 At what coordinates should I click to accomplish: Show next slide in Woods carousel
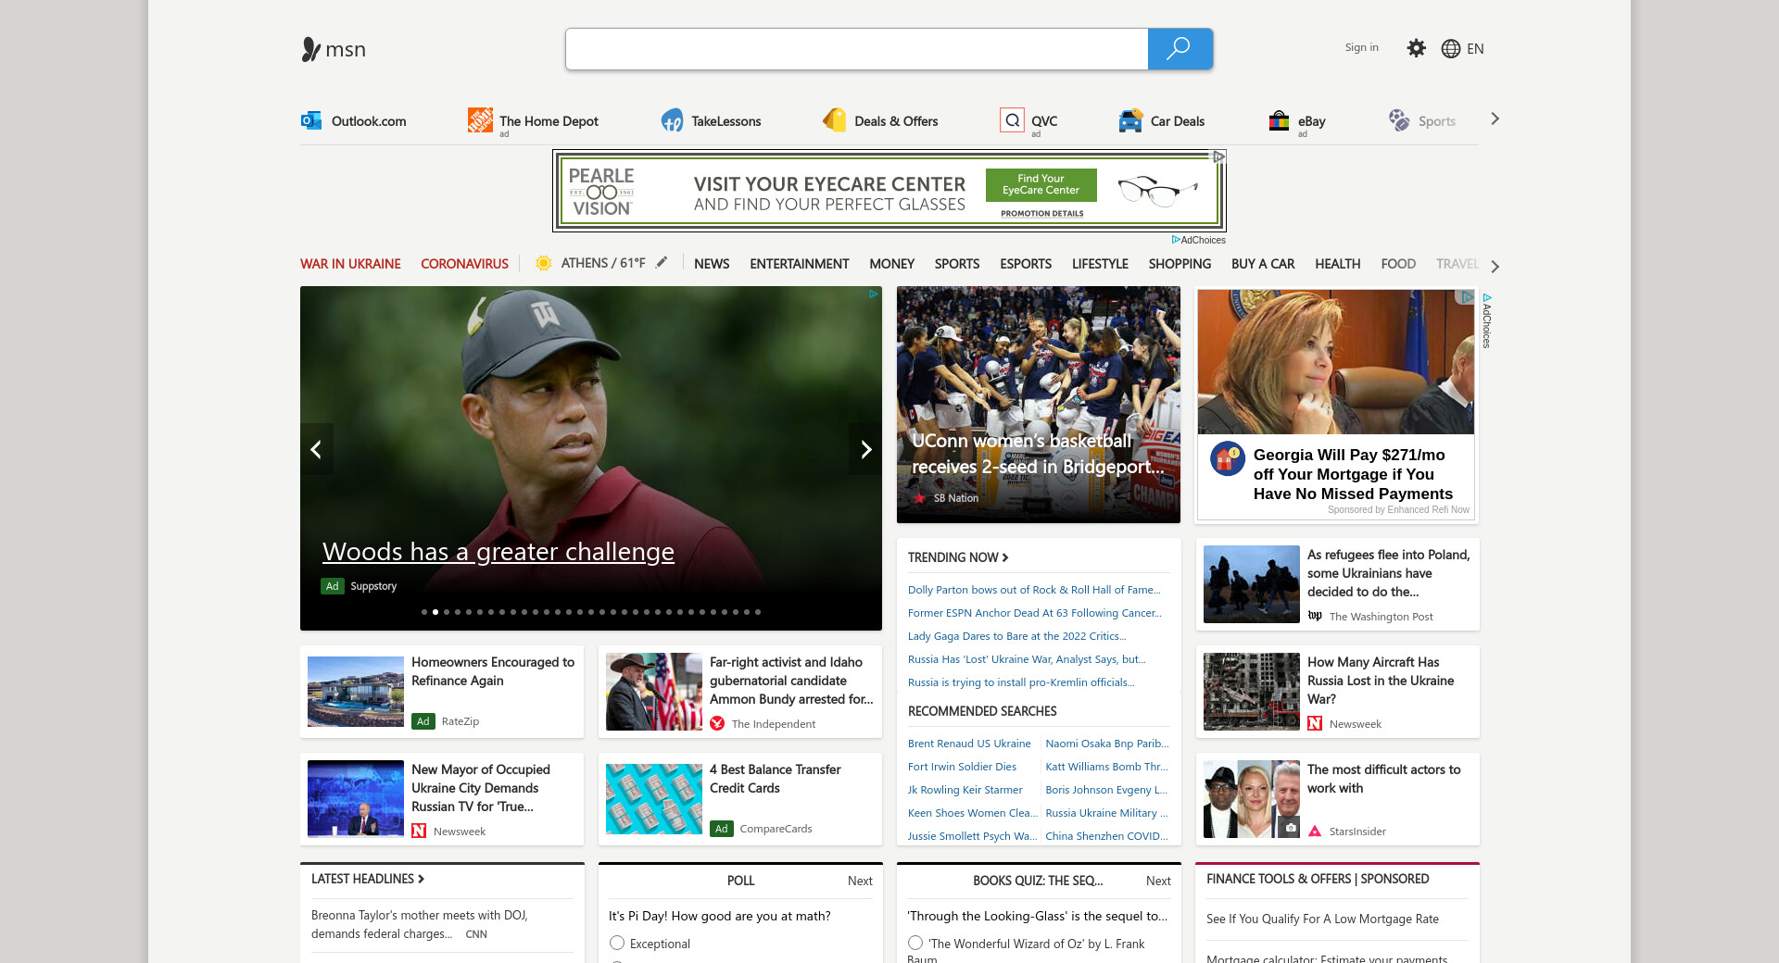pyautogui.click(x=865, y=449)
